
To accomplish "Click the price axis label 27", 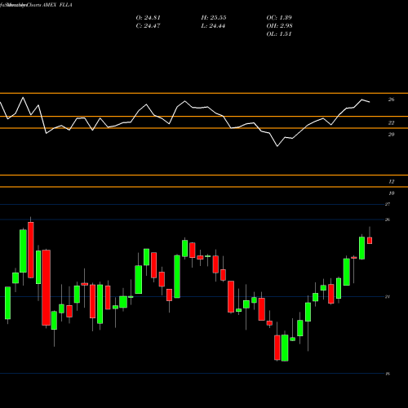I will click(x=388, y=204).
